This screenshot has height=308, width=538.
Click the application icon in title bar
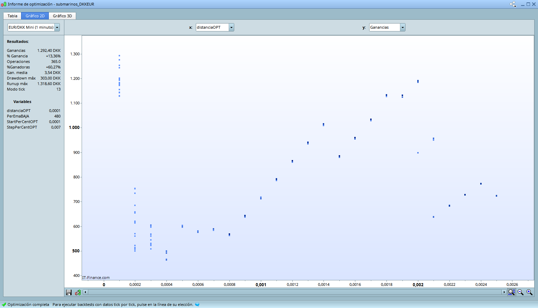(4, 4)
